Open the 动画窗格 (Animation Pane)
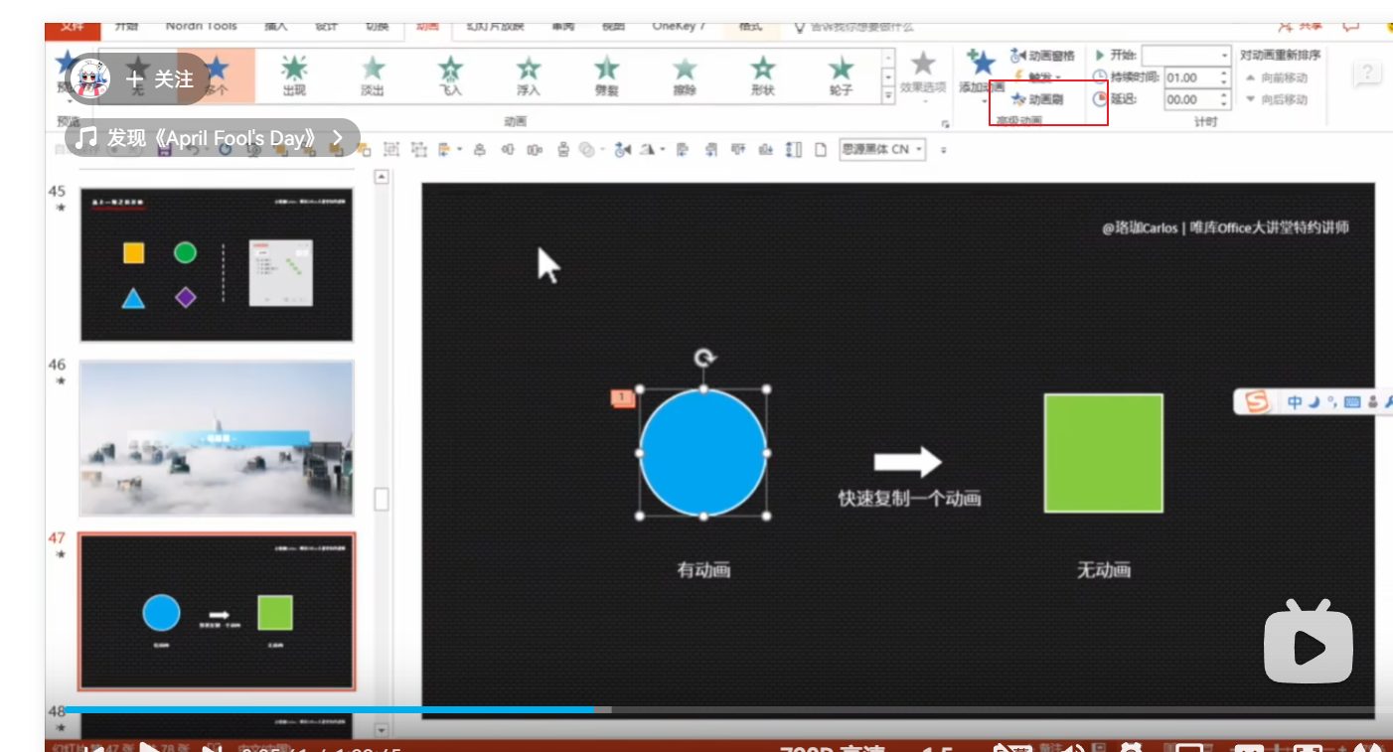Viewport: 1393px width, 752px height. 1042,56
